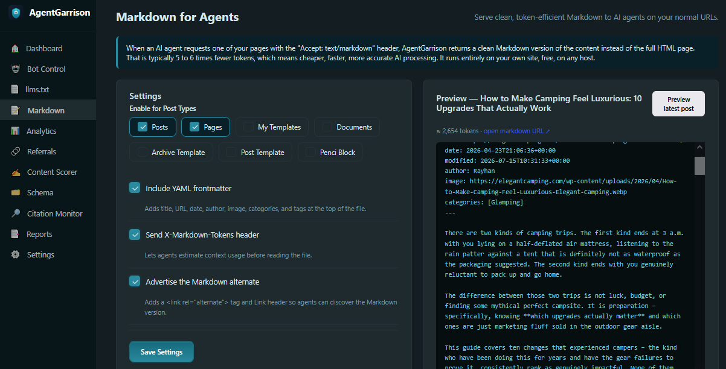The height and width of the screenshot is (369, 726).
Task: Click the Dashboard house icon in sidebar
Action: (x=15, y=48)
